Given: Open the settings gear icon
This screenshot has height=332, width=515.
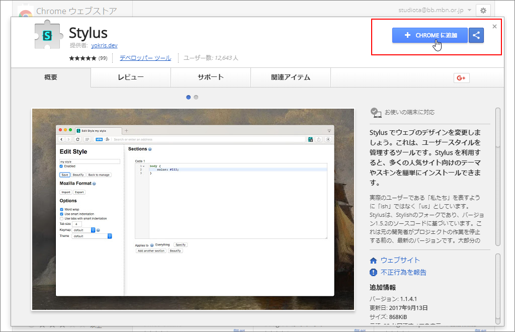Looking at the screenshot, I should coord(483,11).
